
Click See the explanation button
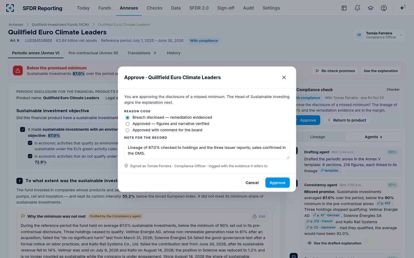(x=381, y=71)
